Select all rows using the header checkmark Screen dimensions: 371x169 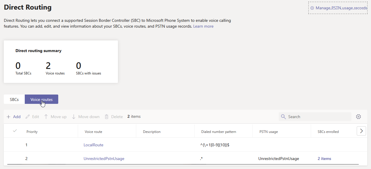[x=15, y=131]
